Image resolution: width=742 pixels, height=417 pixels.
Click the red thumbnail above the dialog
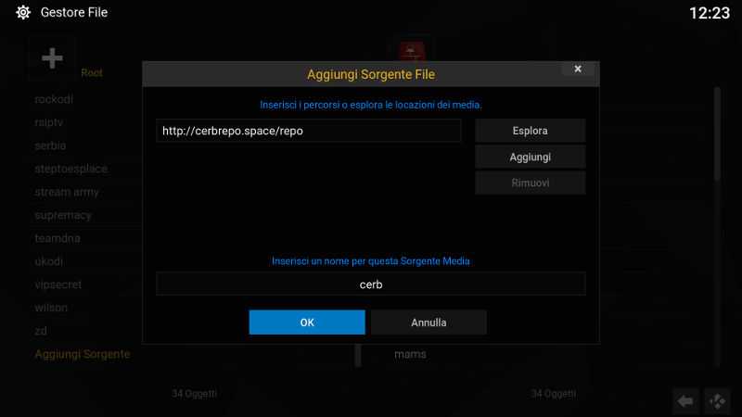click(x=411, y=51)
